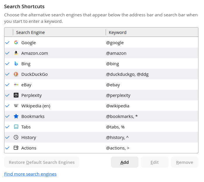The width and height of the screenshot is (204, 182).
Task: Click the Wikipedia W icon
Action: [x=16, y=106]
